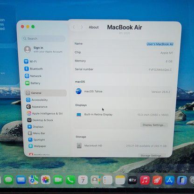Open App Store from the Dock
Screen dimensions: 194x194
click(x=169, y=180)
